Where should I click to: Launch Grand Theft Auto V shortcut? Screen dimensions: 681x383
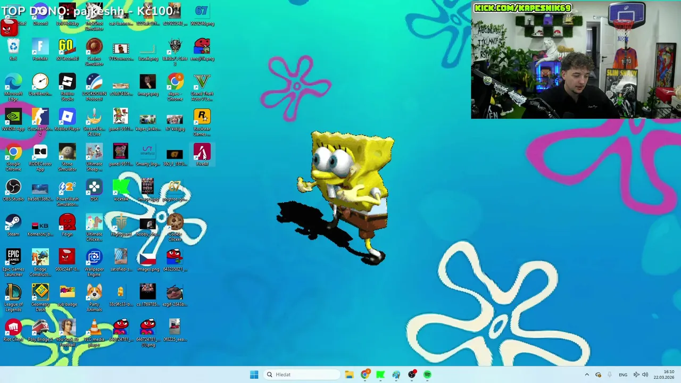[x=202, y=87]
